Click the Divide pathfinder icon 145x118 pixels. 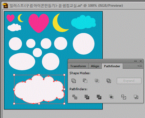pos(75,97)
